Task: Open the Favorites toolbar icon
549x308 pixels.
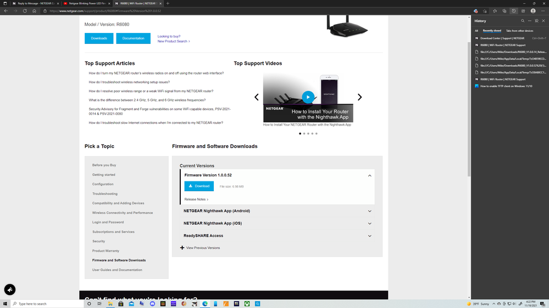Action: click(x=494, y=11)
